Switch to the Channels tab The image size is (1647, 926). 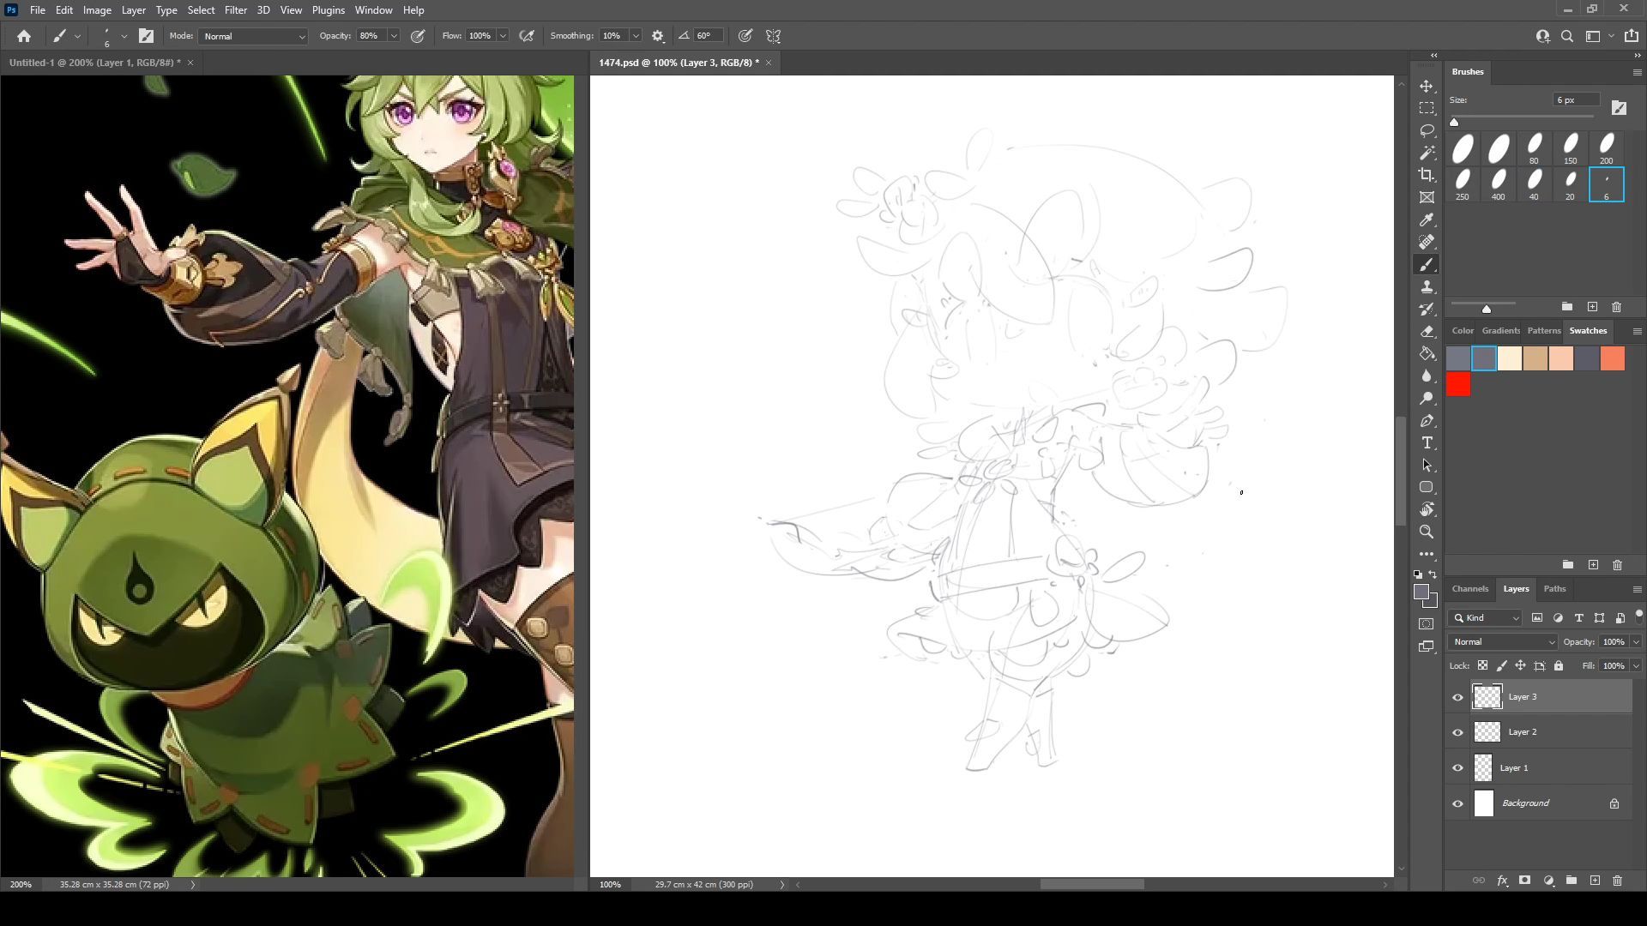point(1469,588)
